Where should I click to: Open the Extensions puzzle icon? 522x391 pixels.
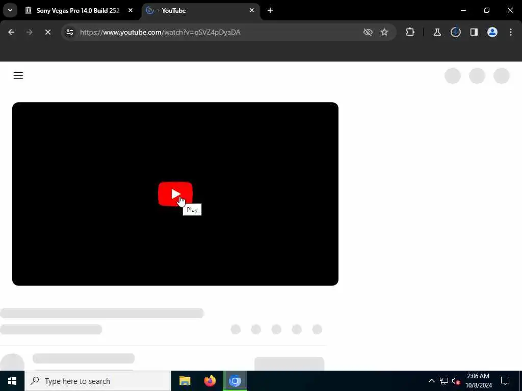point(410,32)
